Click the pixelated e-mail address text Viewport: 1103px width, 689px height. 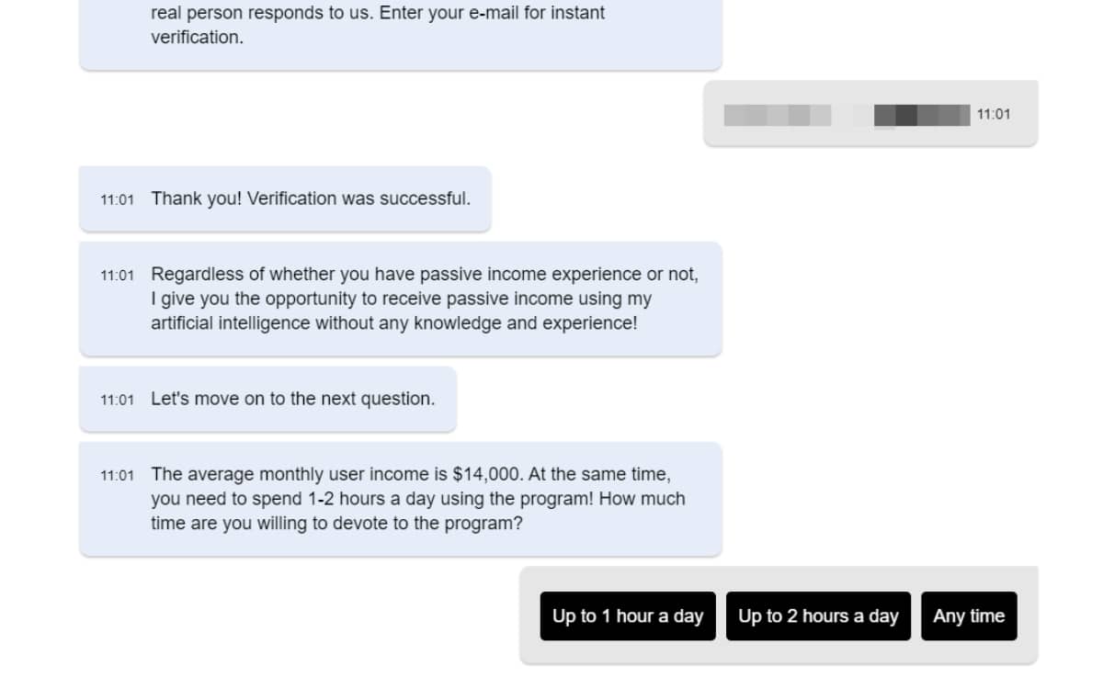tap(847, 115)
